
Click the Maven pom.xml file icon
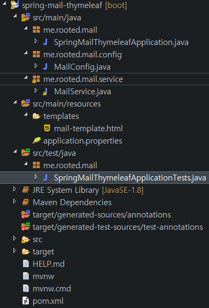coord(26,301)
